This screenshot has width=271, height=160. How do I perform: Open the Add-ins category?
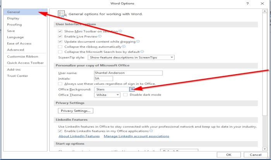coord(14,69)
